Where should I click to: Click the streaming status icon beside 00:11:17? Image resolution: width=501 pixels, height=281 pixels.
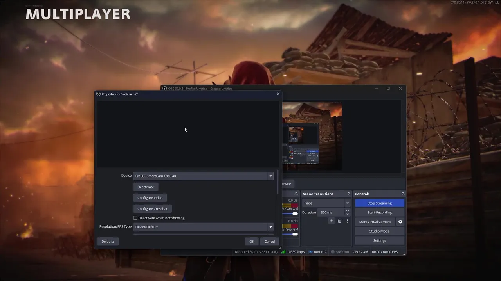coord(310,252)
